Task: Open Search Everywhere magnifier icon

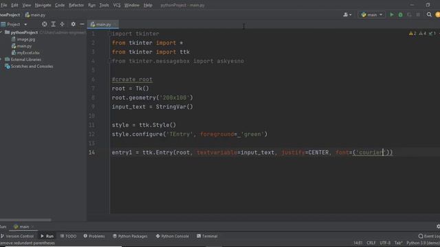Action: click(x=429, y=14)
